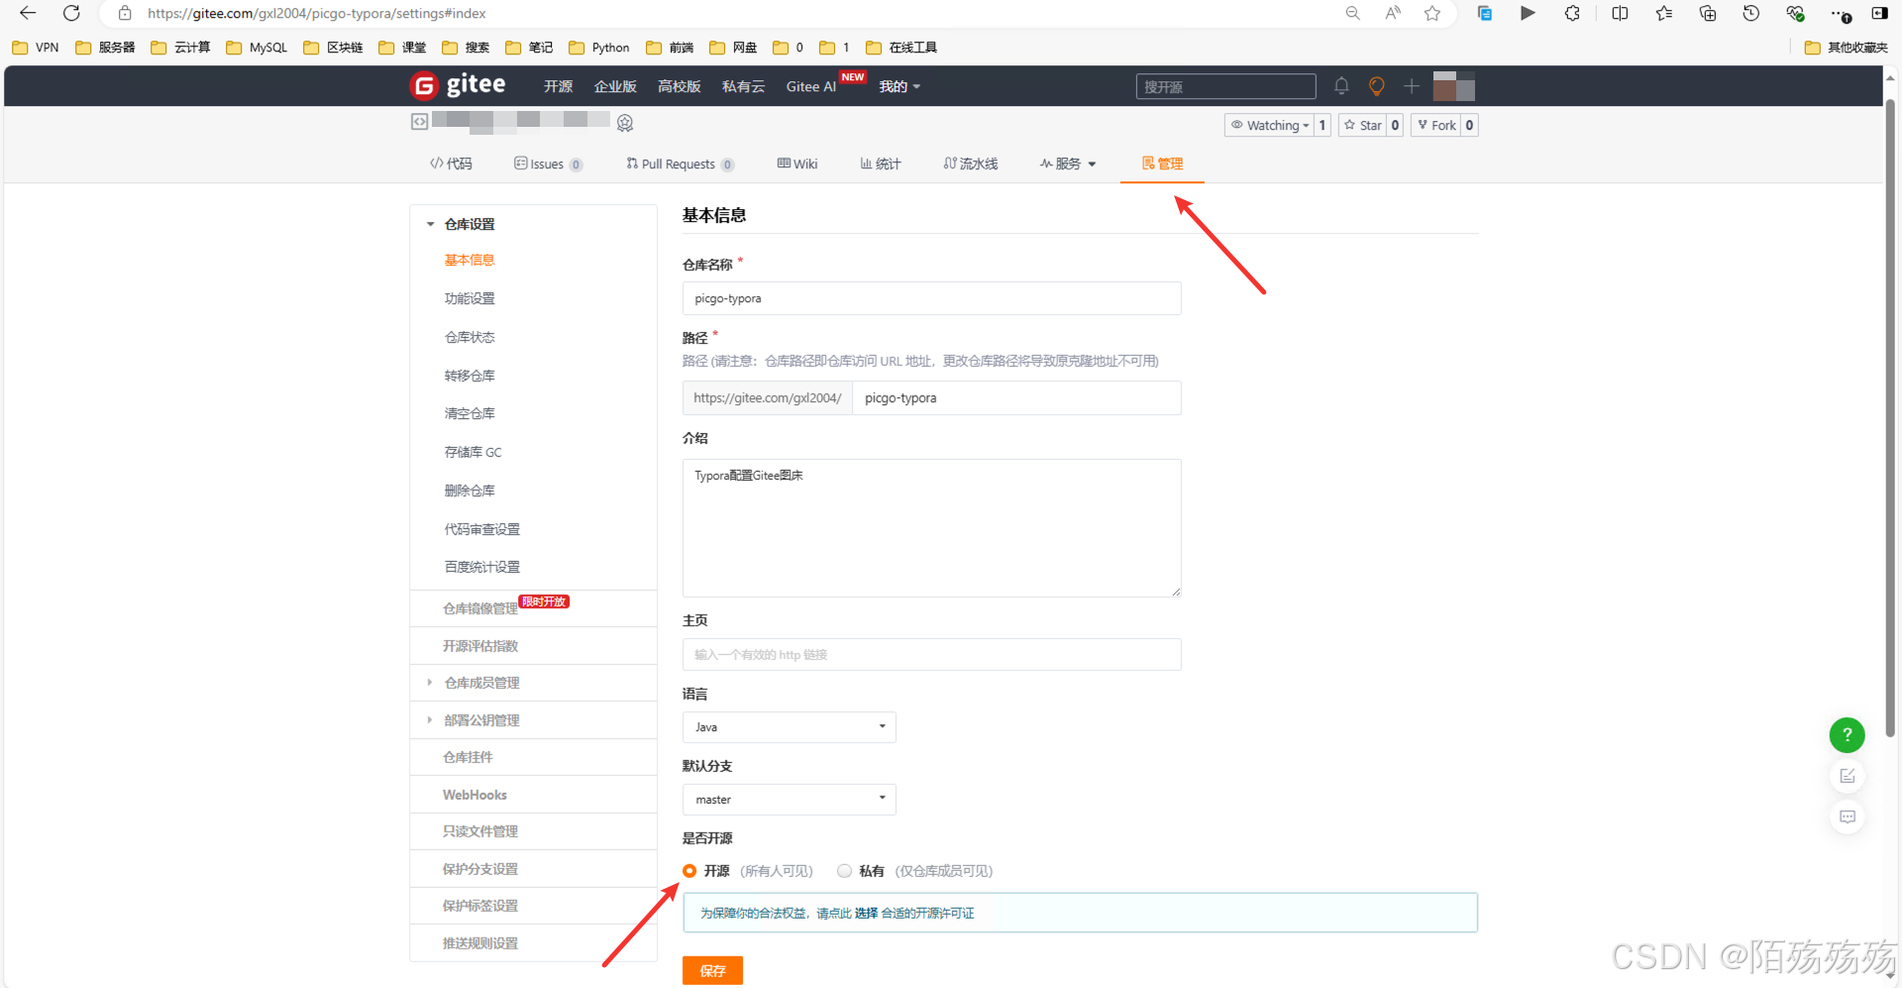Viewport: 1902px width, 988px height.
Task: Click the 选择 license link
Action: pyautogui.click(x=866, y=914)
